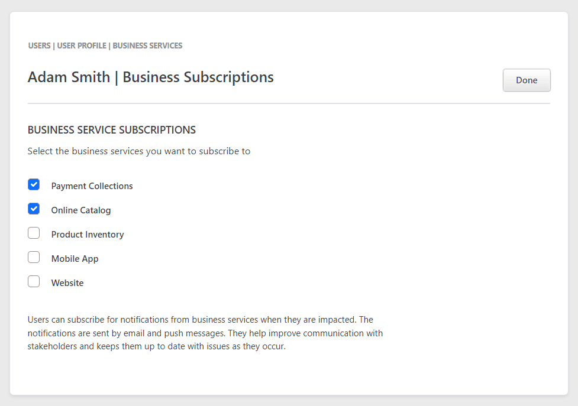Check the Website checkbox
Screen dimensions: 578x406
coord(34,281)
